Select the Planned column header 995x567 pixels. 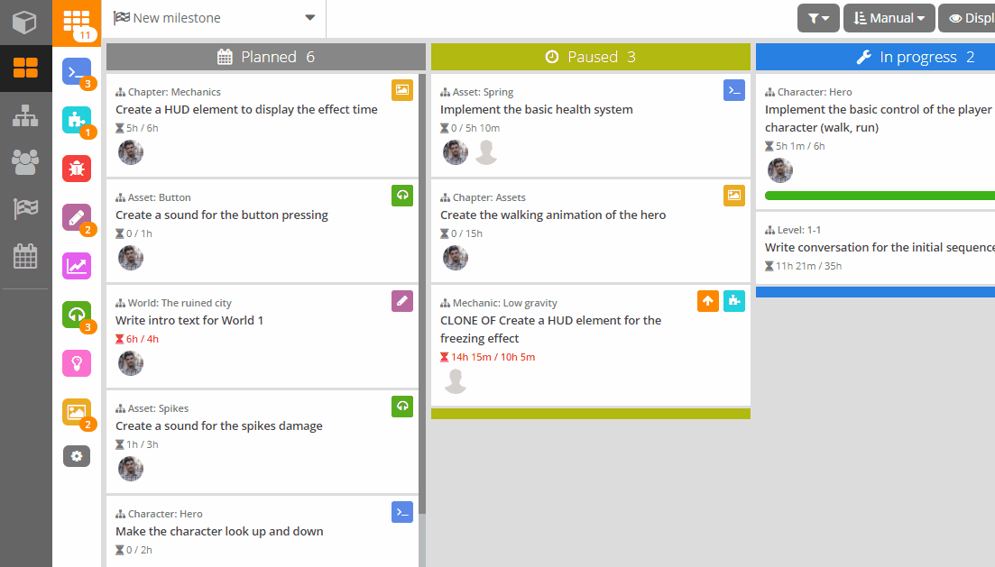(x=266, y=57)
